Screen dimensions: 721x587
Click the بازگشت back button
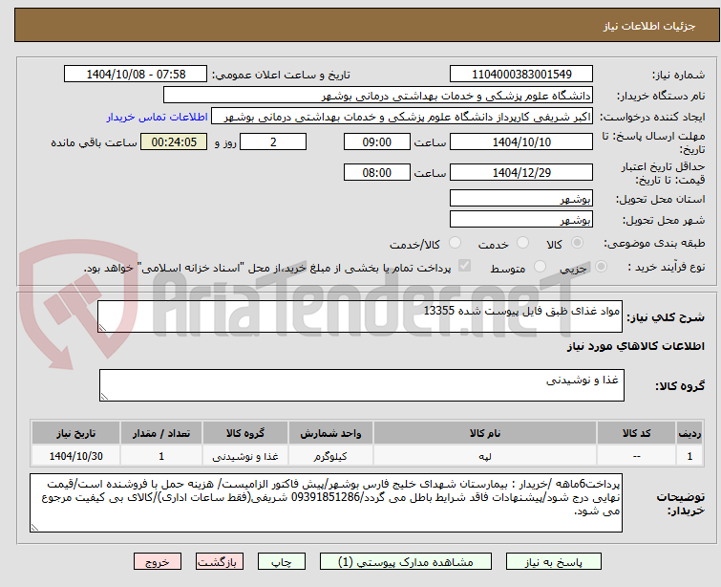pyautogui.click(x=220, y=562)
